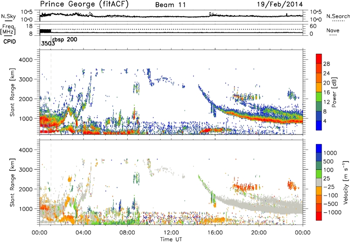Click the '04:00' time axis label

[x=84, y=232]
